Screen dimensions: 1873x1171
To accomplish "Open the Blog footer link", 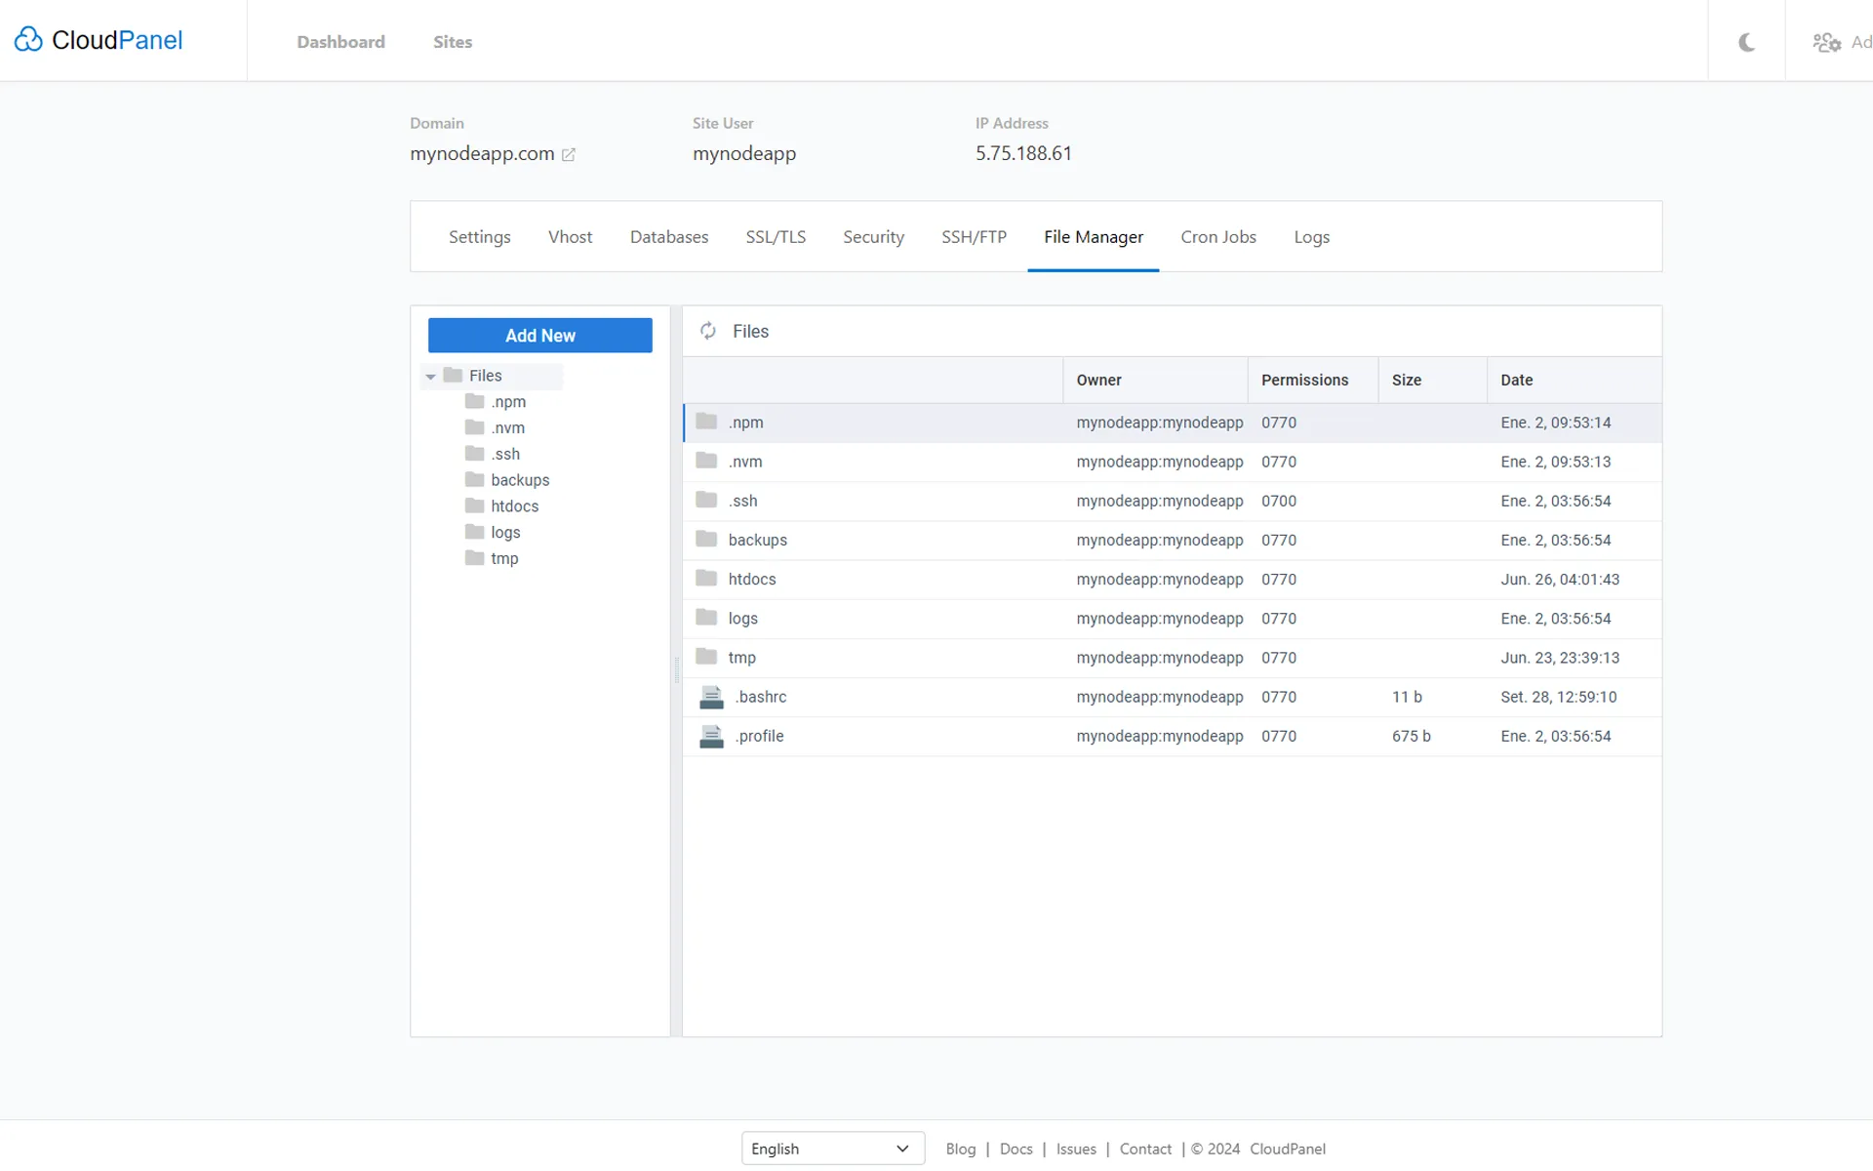I will coord(960,1149).
